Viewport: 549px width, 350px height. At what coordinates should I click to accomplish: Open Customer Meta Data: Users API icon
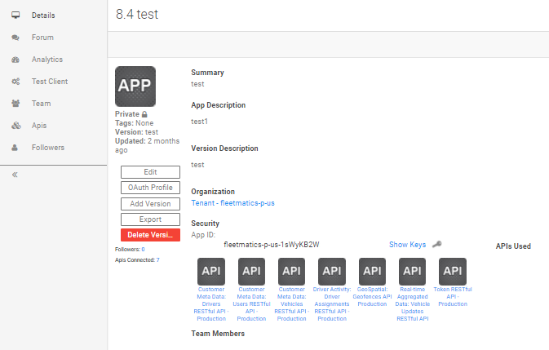point(251,271)
